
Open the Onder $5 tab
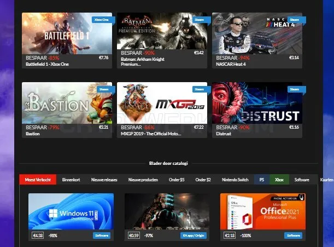tap(177, 180)
